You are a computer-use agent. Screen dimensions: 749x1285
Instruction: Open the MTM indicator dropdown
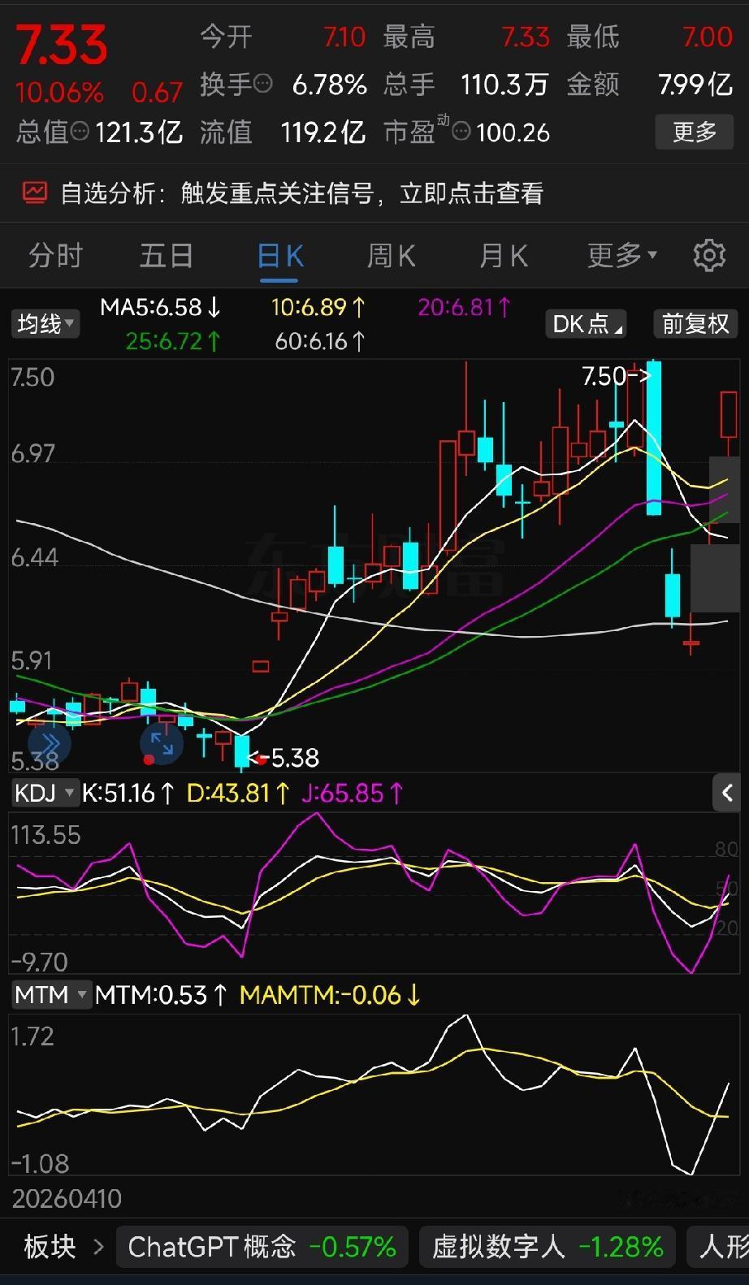[x=51, y=994]
